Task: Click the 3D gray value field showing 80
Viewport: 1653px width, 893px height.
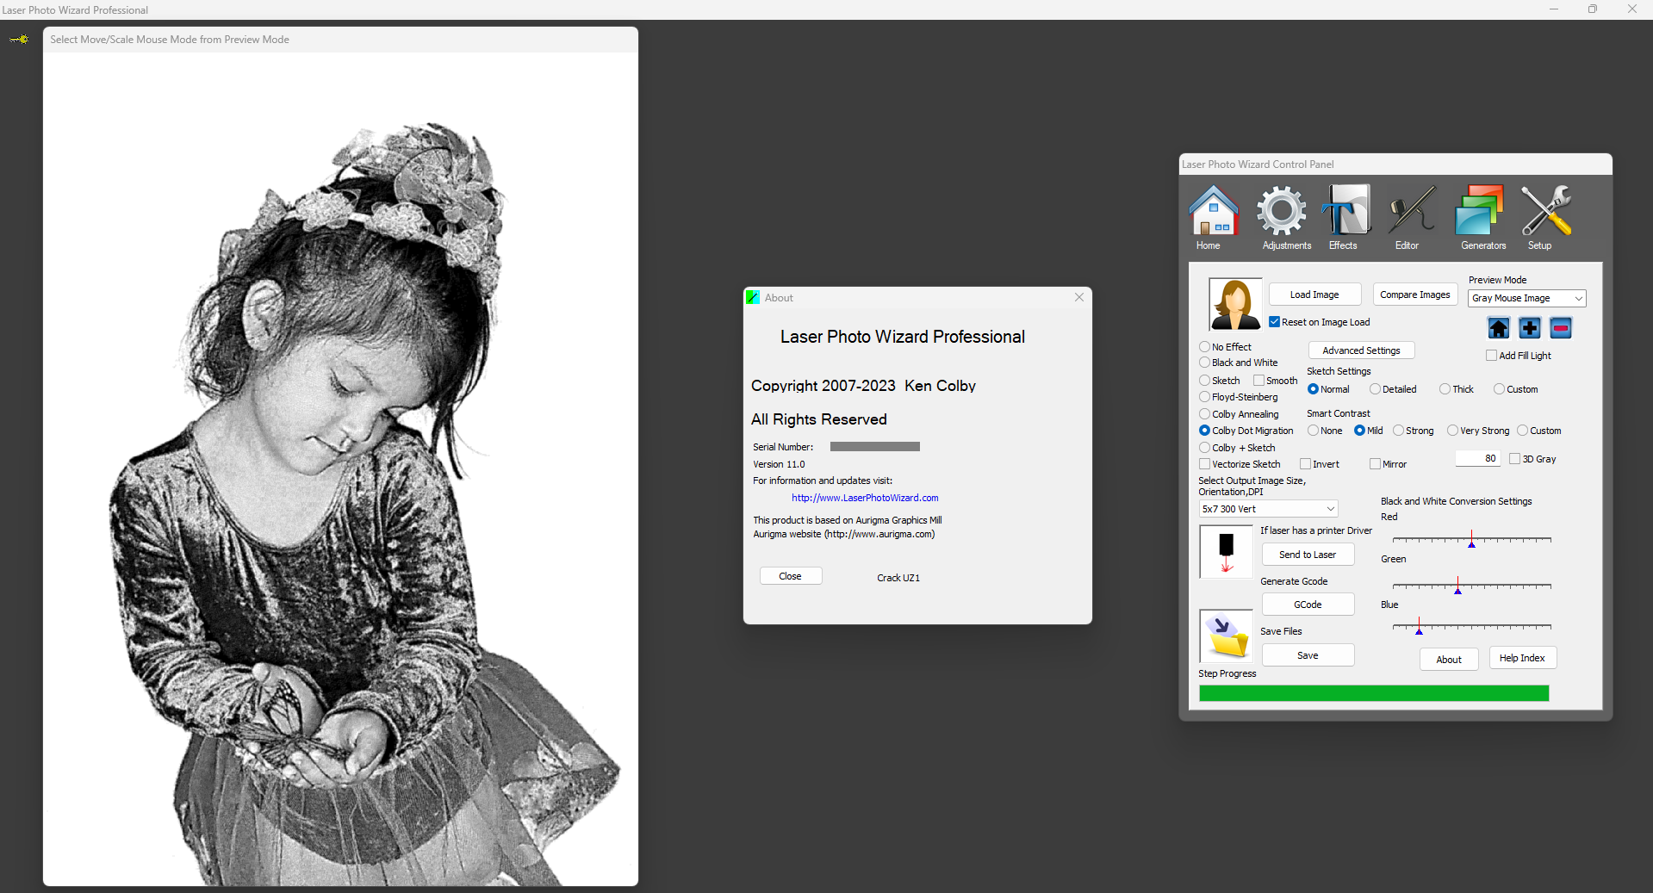Action: point(1478,458)
